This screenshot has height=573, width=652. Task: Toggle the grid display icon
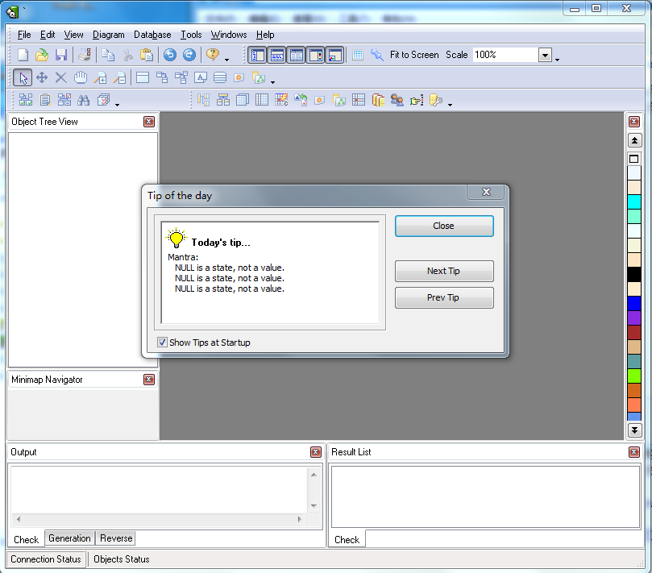[x=358, y=55]
